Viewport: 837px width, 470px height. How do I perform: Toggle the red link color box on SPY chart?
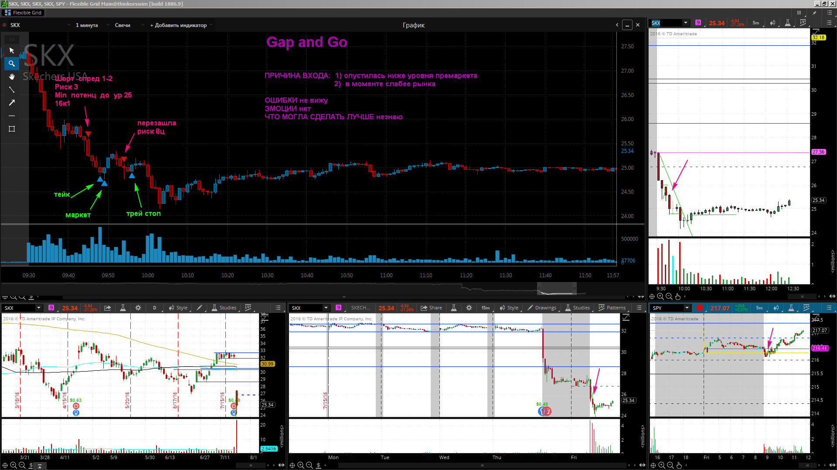(700, 308)
